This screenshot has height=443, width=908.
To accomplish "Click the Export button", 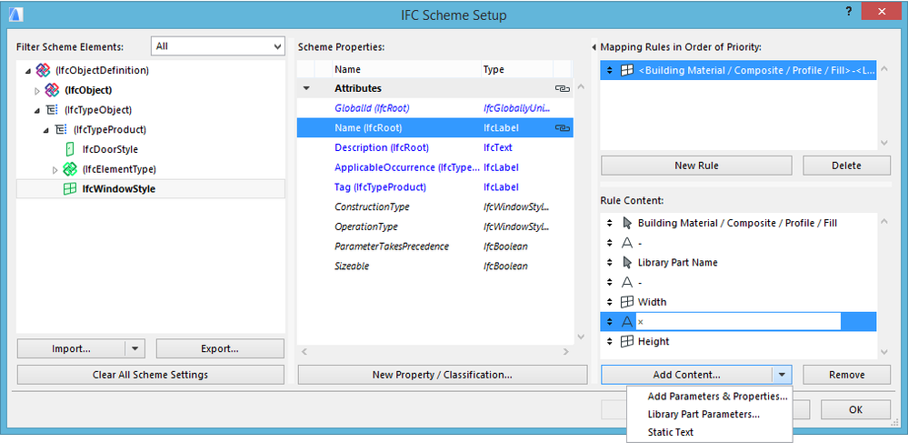I will [x=220, y=349].
